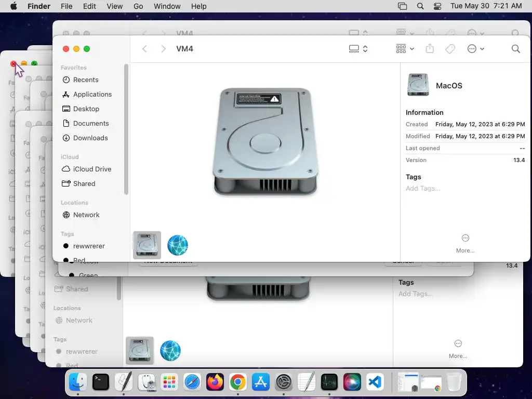Open the View menu
This screenshot has height=399, width=532.
tap(115, 6)
